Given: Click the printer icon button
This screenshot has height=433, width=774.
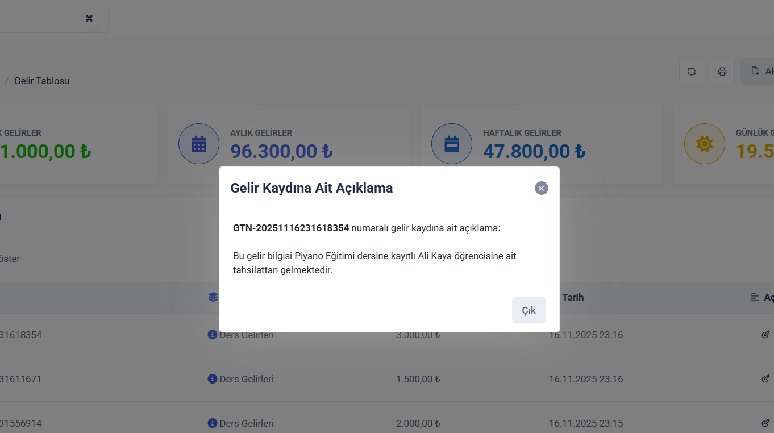Looking at the screenshot, I should 722,72.
